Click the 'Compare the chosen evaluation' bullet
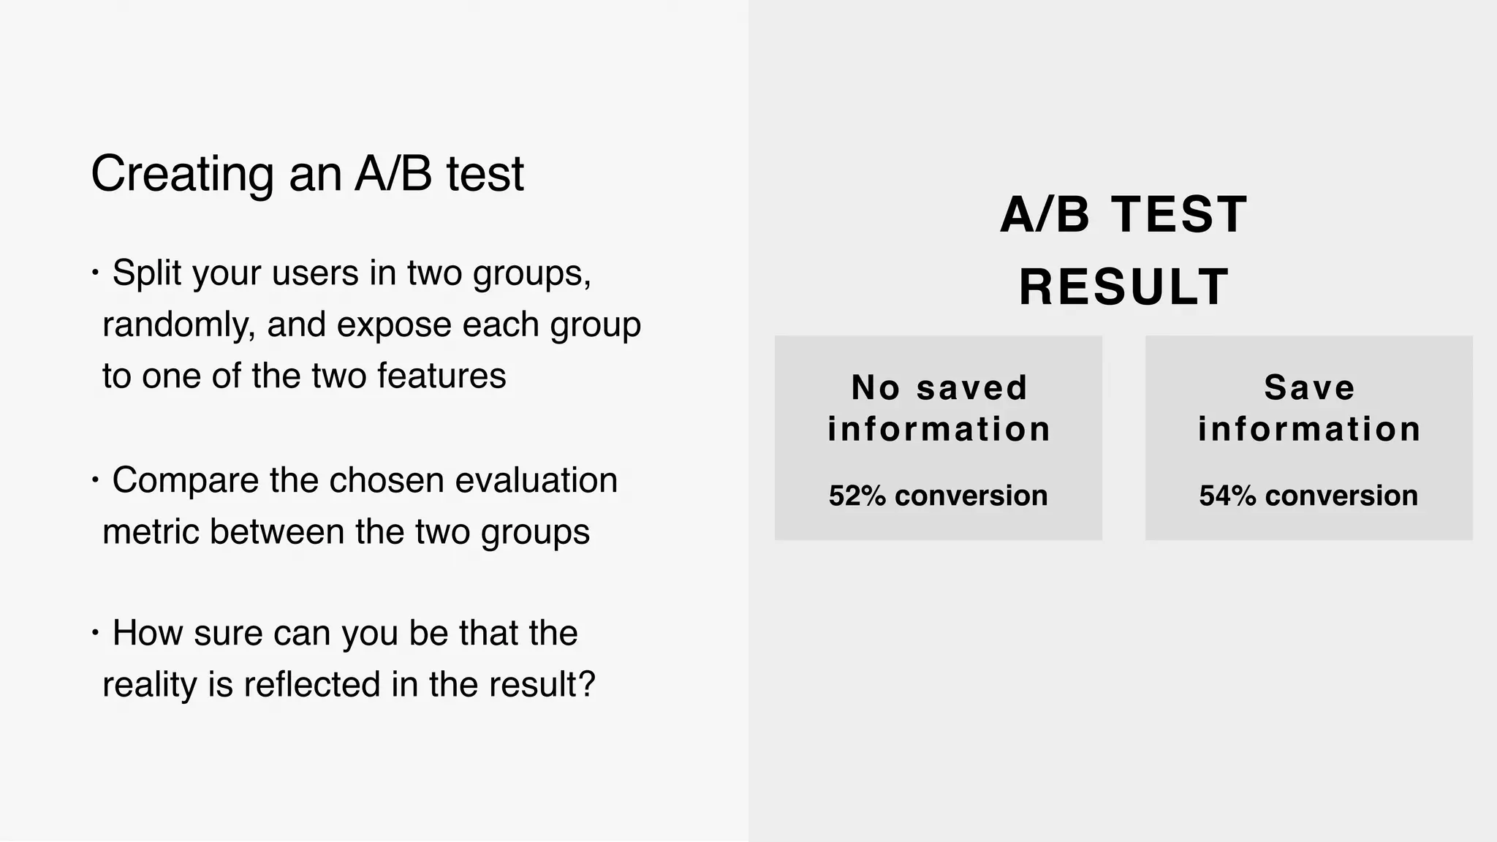 coord(354,506)
